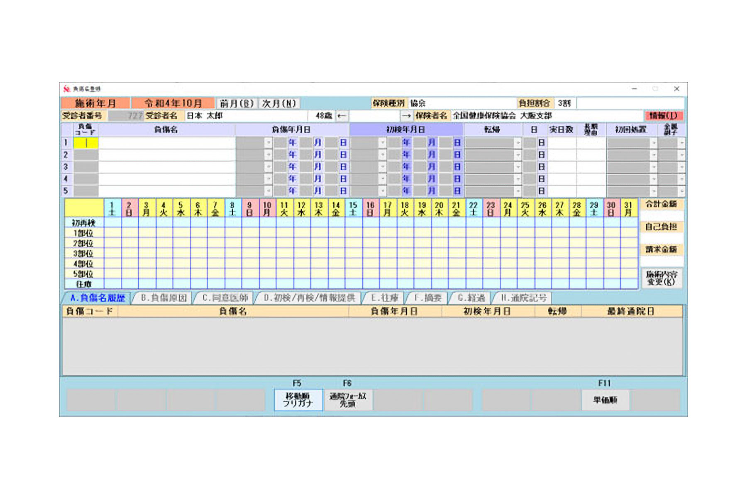The height and width of the screenshot is (498, 747).
Task: Open the D.初検/再検/情報提供 tab
Action: pyautogui.click(x=309, y=298)
